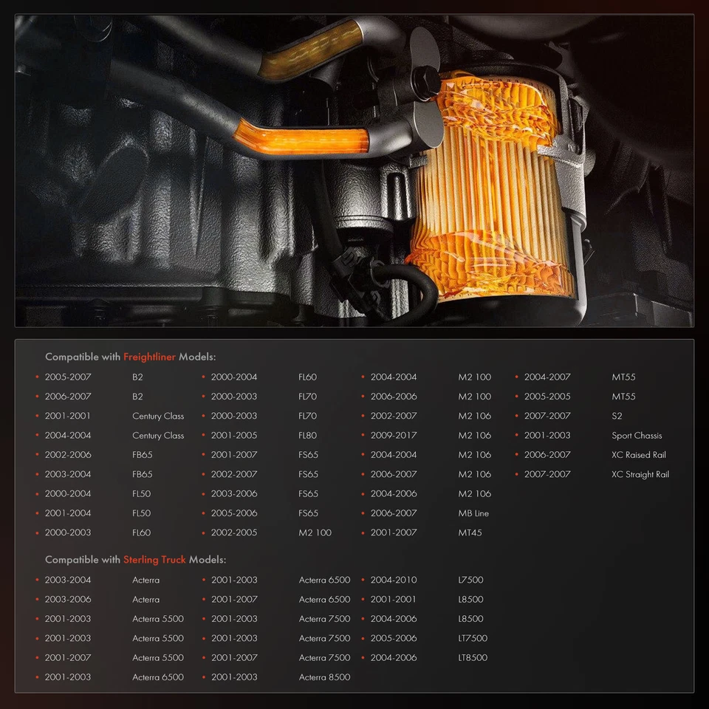Image resolution: width=709 pixels, height=709 pixels.
Task: Click the 'MB Line' model entry
Action: [473, 513]
